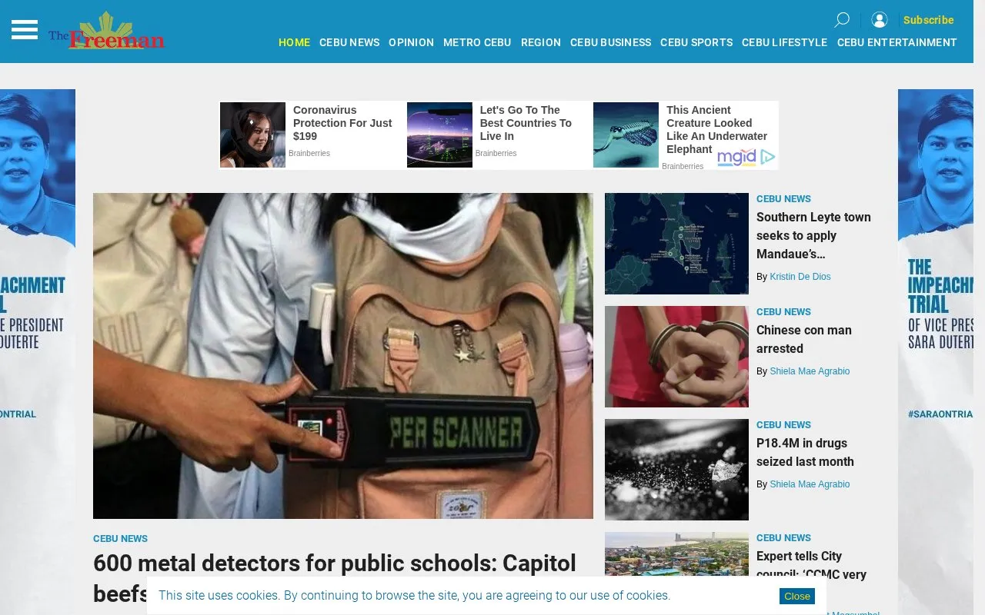985x615 pixels.
Task: Open the CEBU ENTERTAINMENT section
Action: point(897,42)
